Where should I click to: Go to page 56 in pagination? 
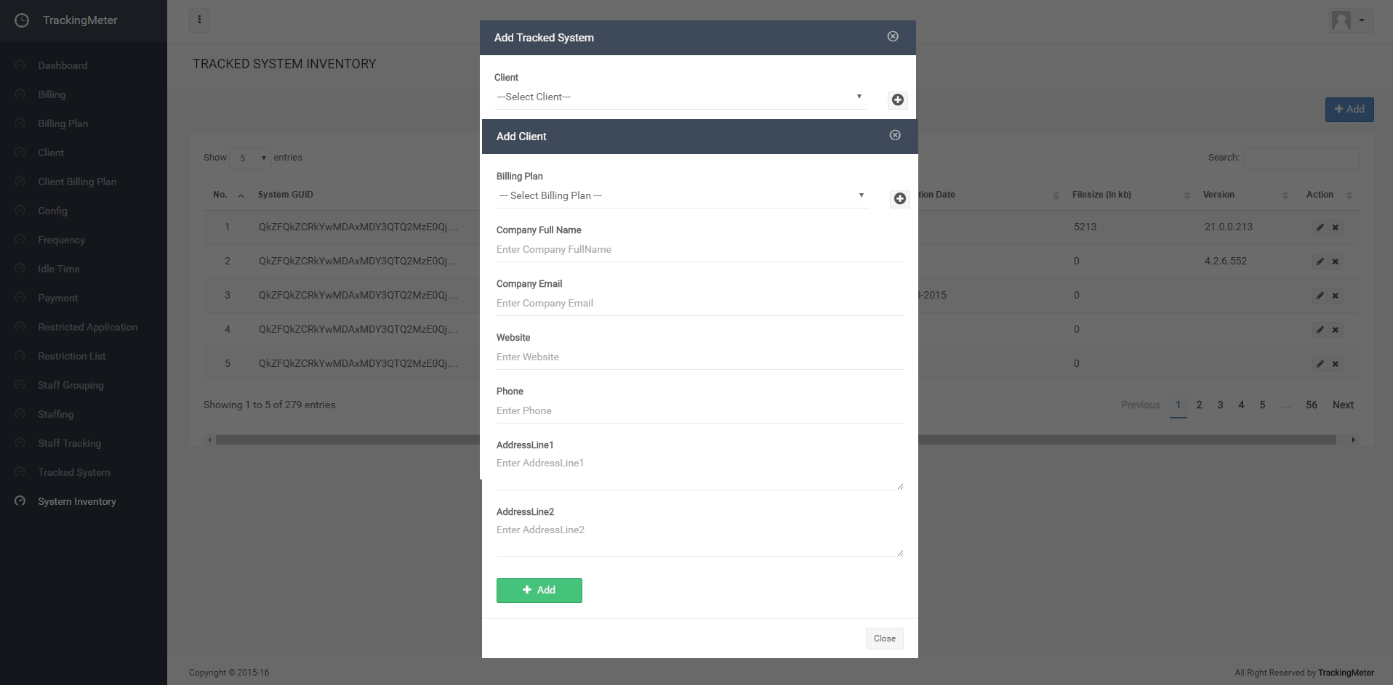pos(1311,405)
